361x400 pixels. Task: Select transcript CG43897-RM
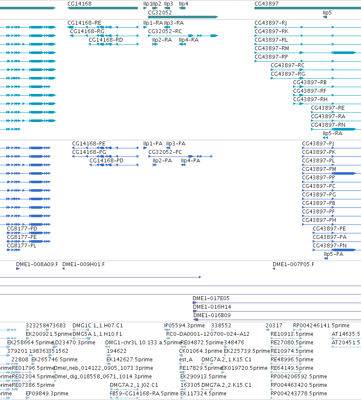[308, 53]
